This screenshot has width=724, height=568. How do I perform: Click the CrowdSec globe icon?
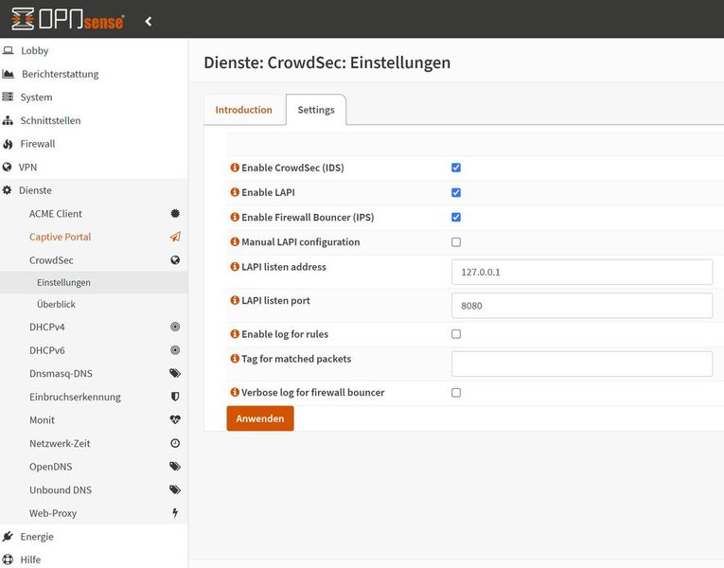[175, 260]
